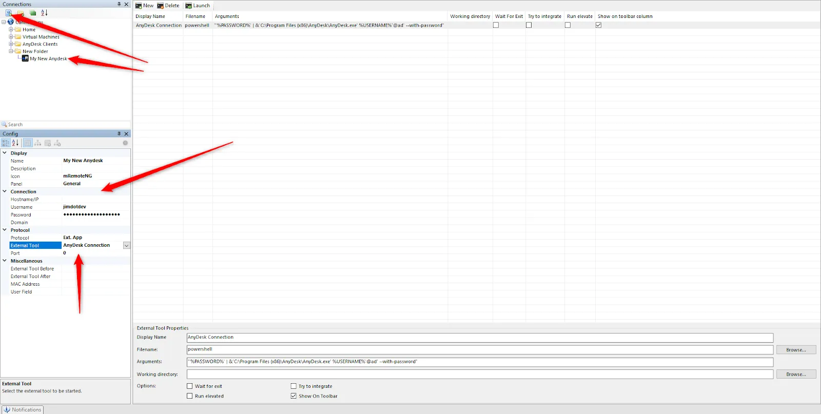The width and height of the screenshot is (821, 414).
Task: Expand the Home folder node
Action: pyautogui.click(x=11, y=30)
